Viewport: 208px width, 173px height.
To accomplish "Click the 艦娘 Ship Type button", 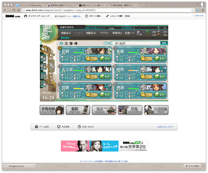I will [x=78, y=110].
